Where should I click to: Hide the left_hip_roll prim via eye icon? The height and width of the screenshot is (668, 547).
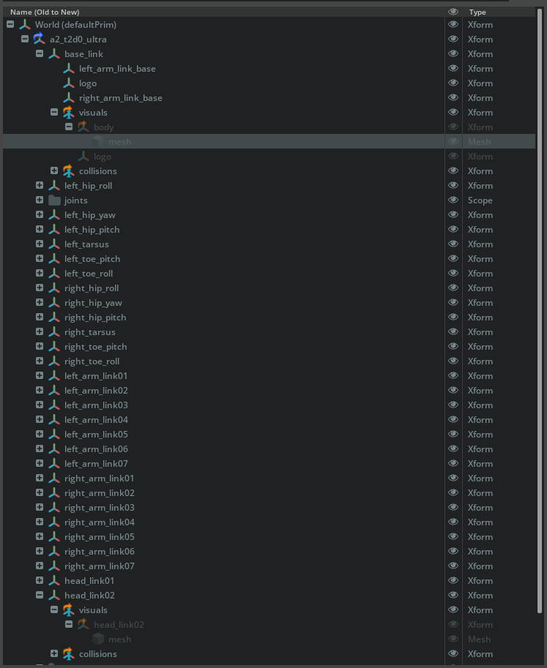pos(453,186)
